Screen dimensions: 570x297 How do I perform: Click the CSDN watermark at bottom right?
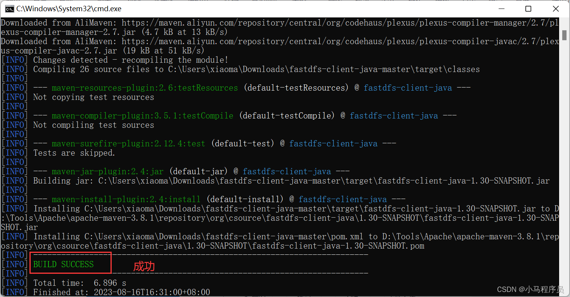531,289
